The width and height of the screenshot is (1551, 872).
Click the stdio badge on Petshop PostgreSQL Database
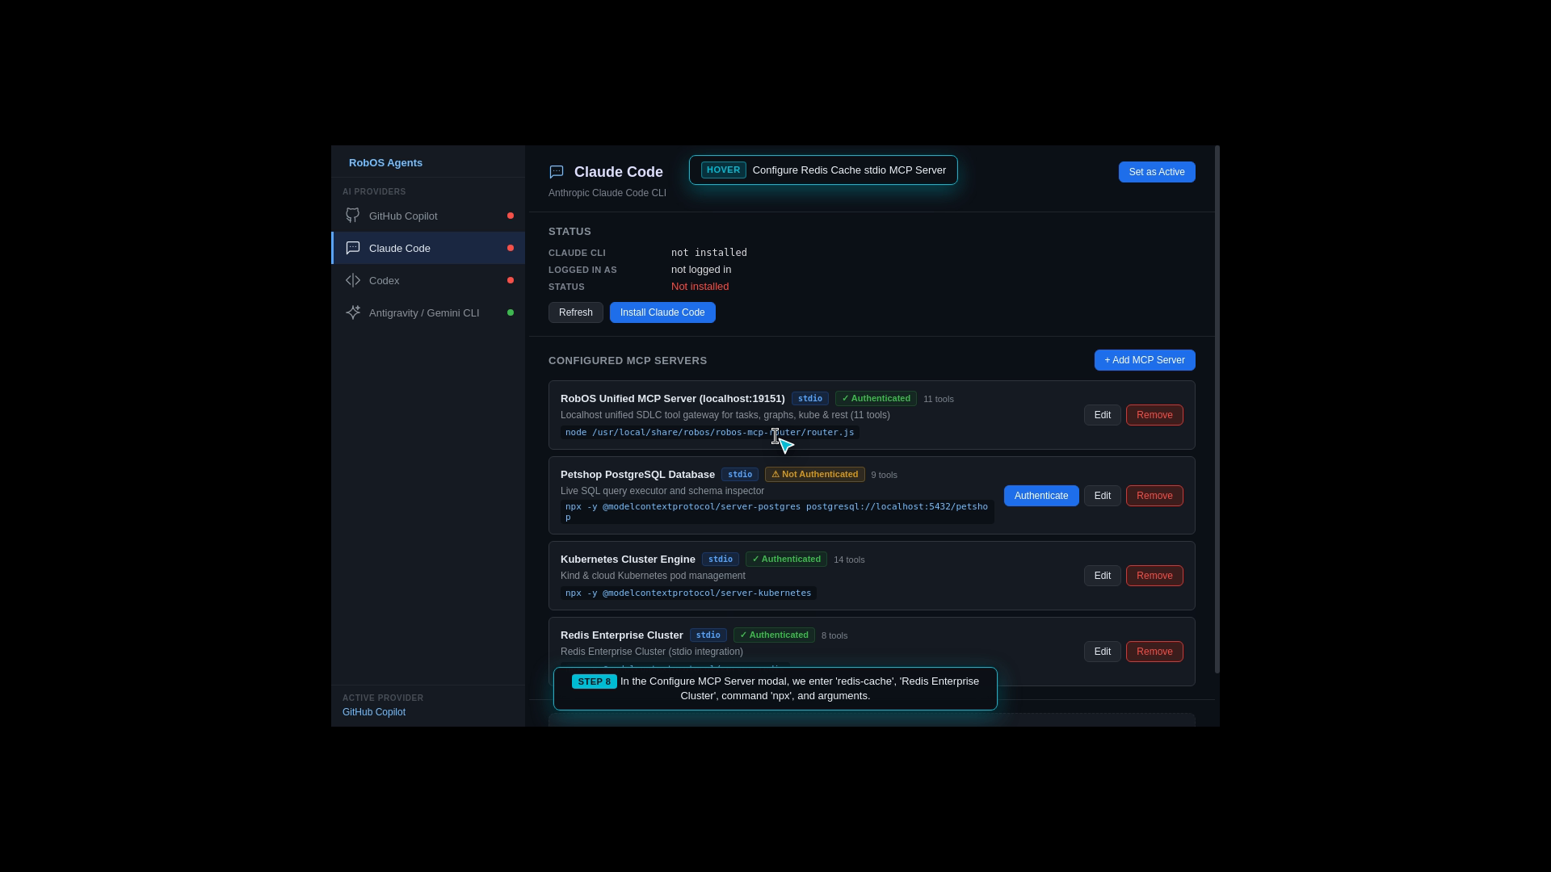point(740,475)
